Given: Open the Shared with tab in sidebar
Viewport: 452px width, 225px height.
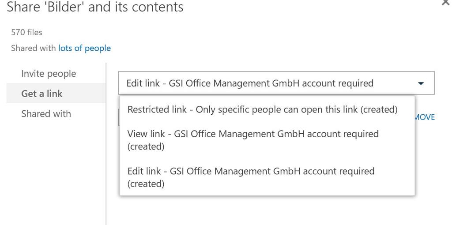Looking at the screenshot, I should (x=46, y=114).
